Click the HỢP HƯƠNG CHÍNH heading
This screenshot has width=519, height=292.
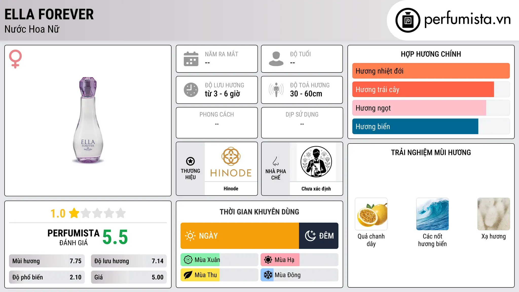(x=431, y=54)
